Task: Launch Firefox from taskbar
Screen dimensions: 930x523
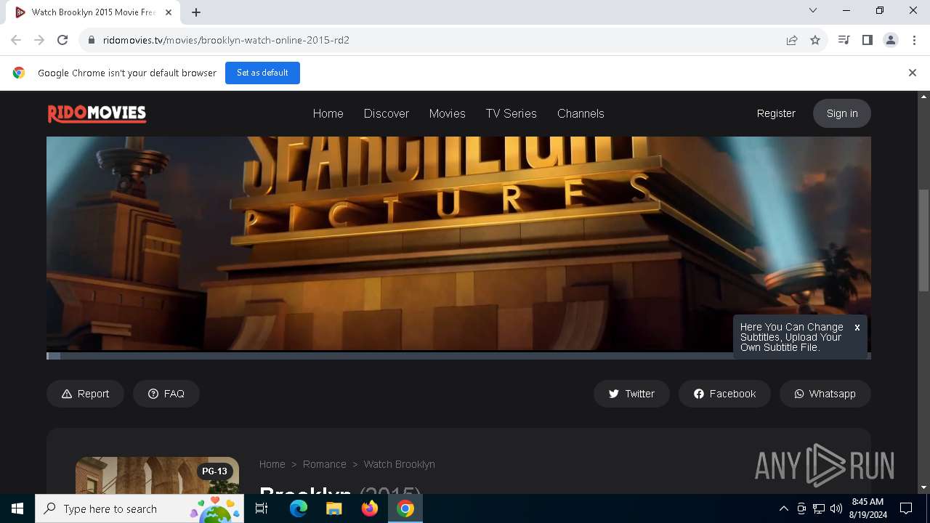Action: tap(369, 508)
